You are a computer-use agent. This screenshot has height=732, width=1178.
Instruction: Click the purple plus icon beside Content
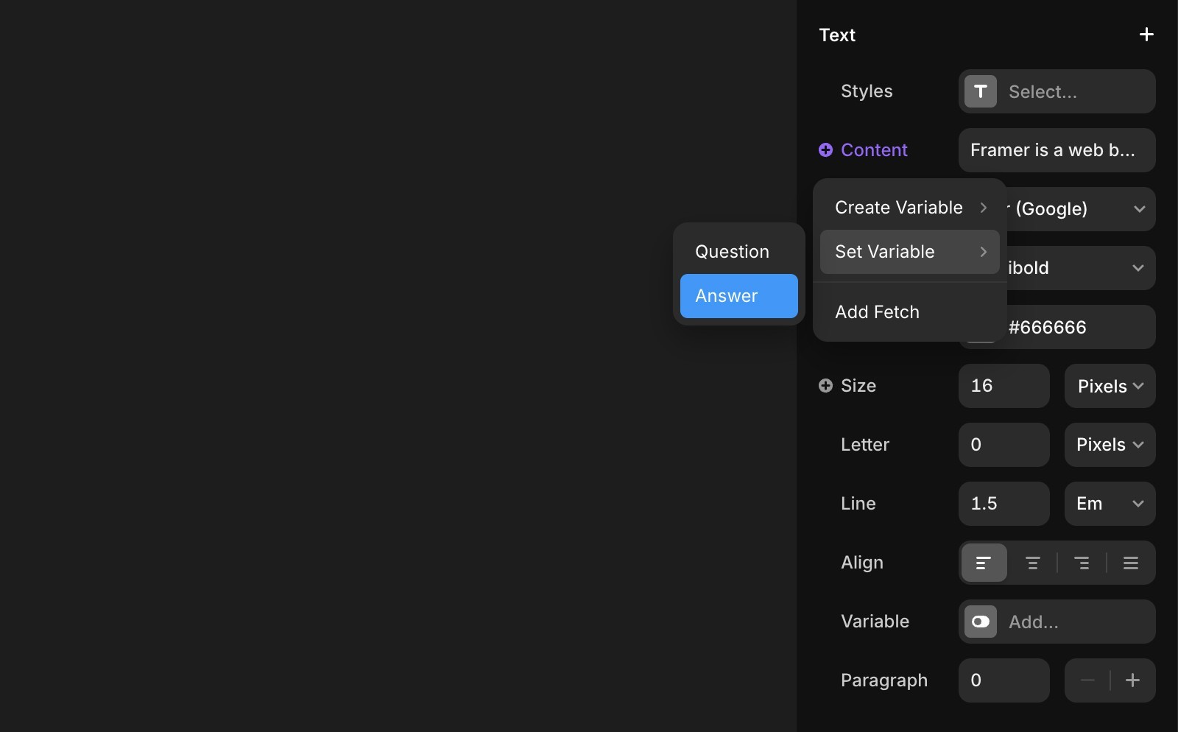(x=826, y=150)
